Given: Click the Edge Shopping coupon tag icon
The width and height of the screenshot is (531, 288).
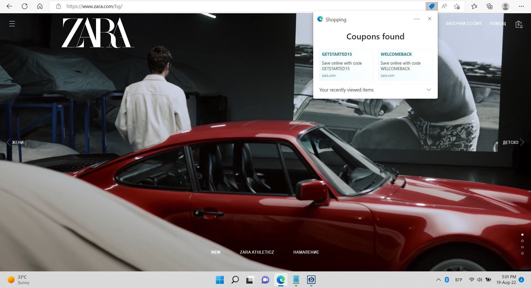Looking at the screenshot, I should click(431, 6).
